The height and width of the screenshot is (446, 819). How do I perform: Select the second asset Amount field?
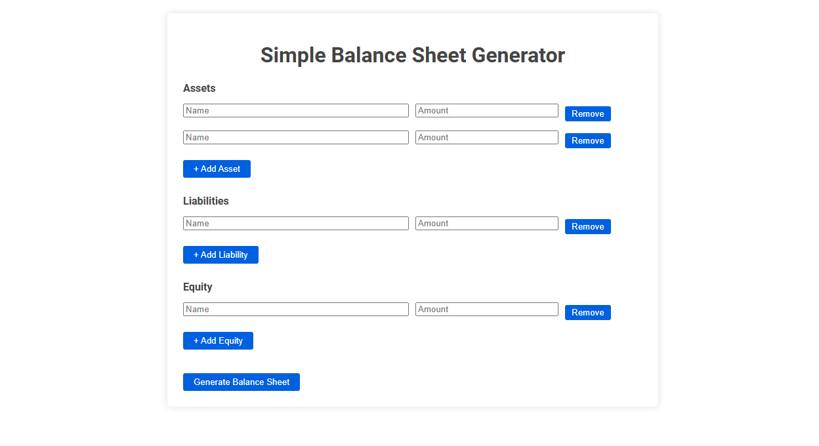click(x=486, y=137)
